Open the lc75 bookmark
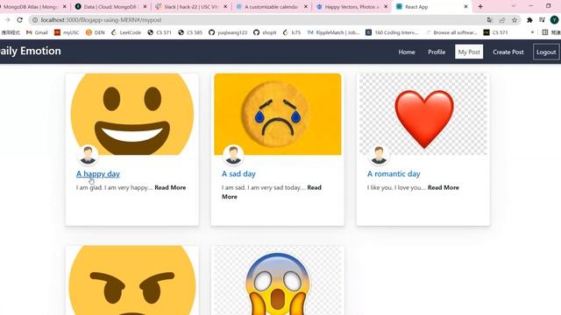The image size is (561, 315). pos(292,32)
